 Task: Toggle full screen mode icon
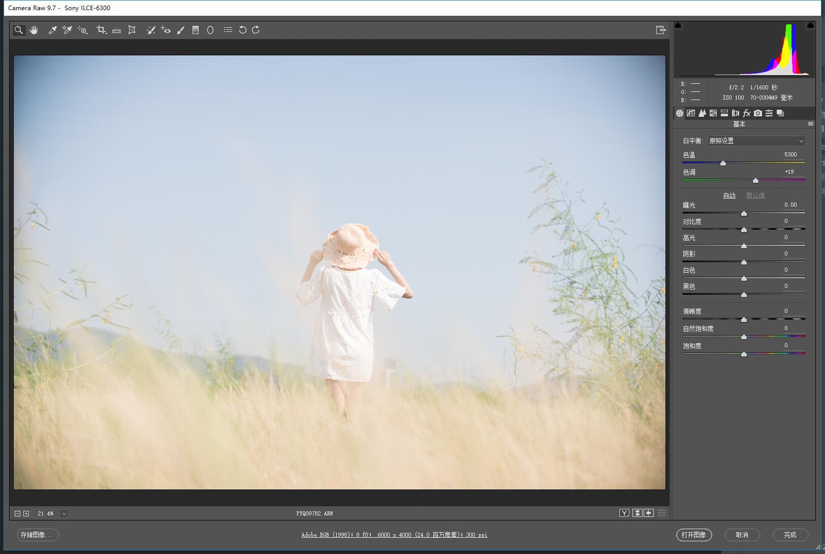pos(660,30)
